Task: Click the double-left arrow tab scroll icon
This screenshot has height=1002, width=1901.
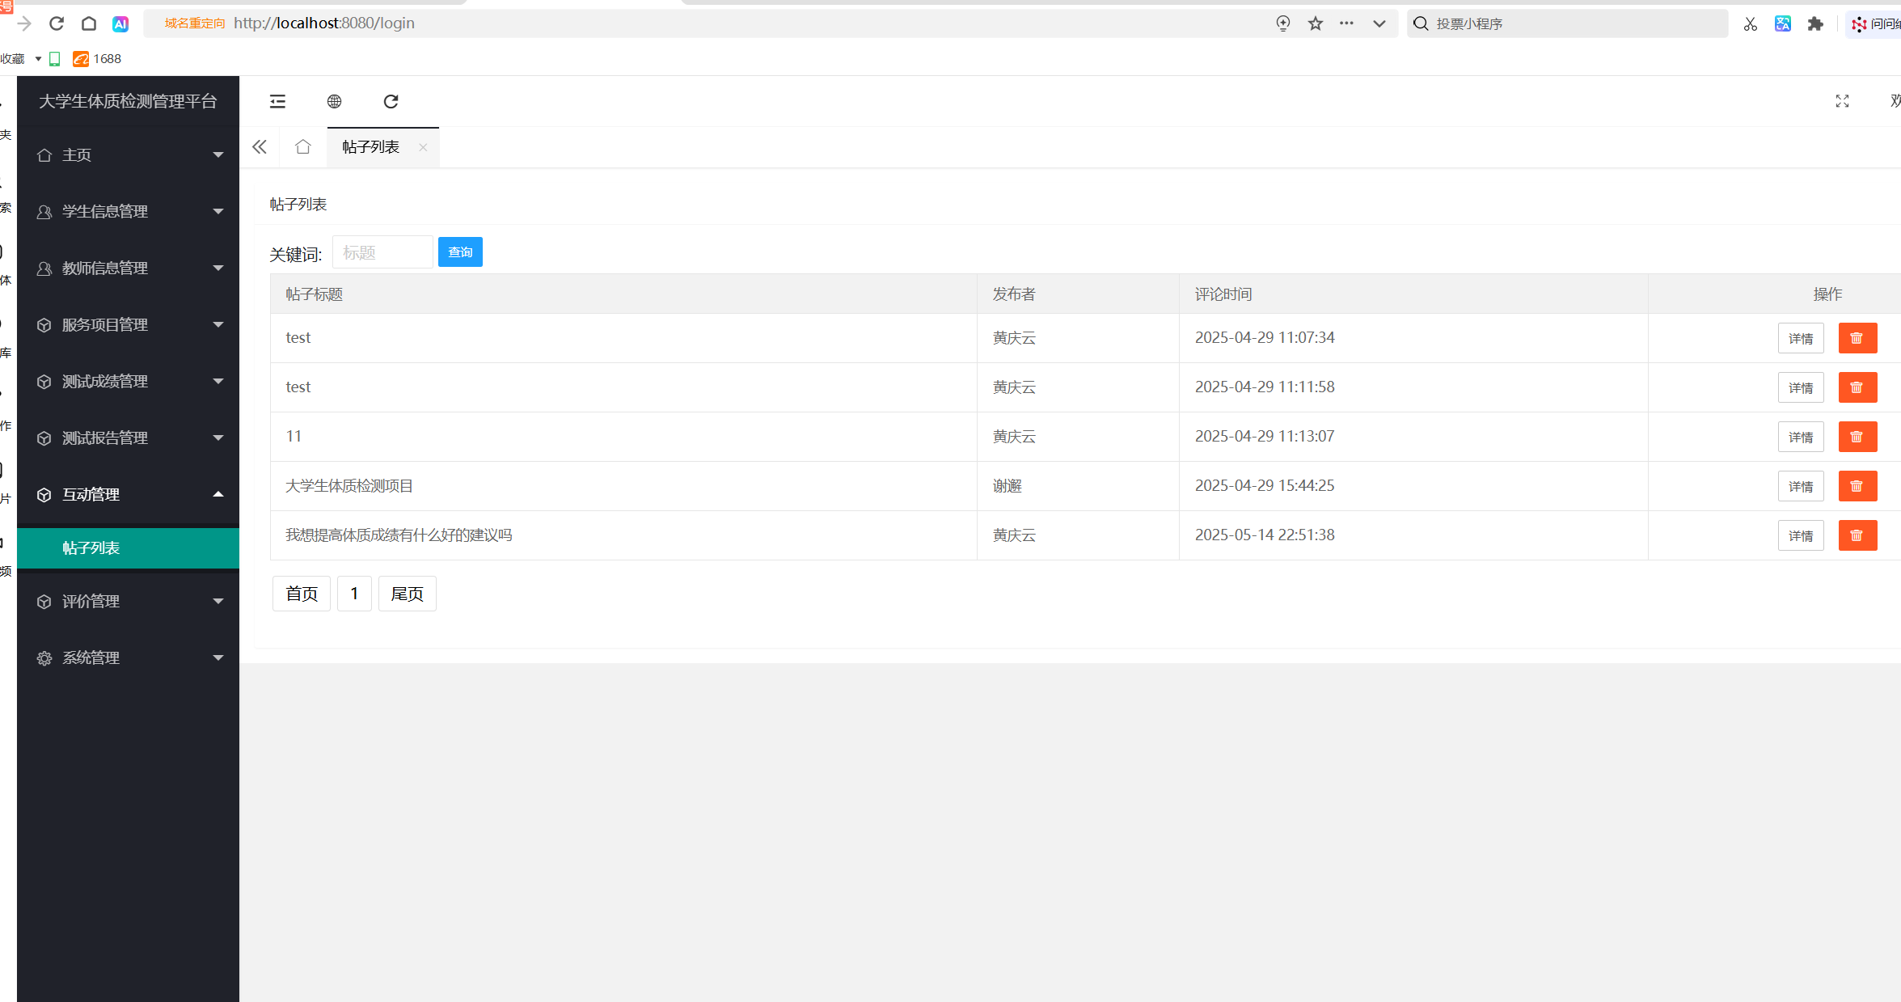Action: [260, 147]
